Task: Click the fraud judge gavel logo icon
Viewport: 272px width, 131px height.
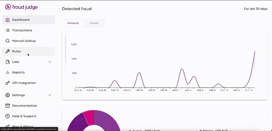Action: tap(8, 7)
